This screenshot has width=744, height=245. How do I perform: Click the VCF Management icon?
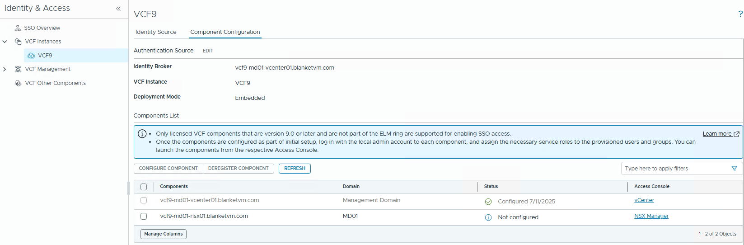pos(18,69)
